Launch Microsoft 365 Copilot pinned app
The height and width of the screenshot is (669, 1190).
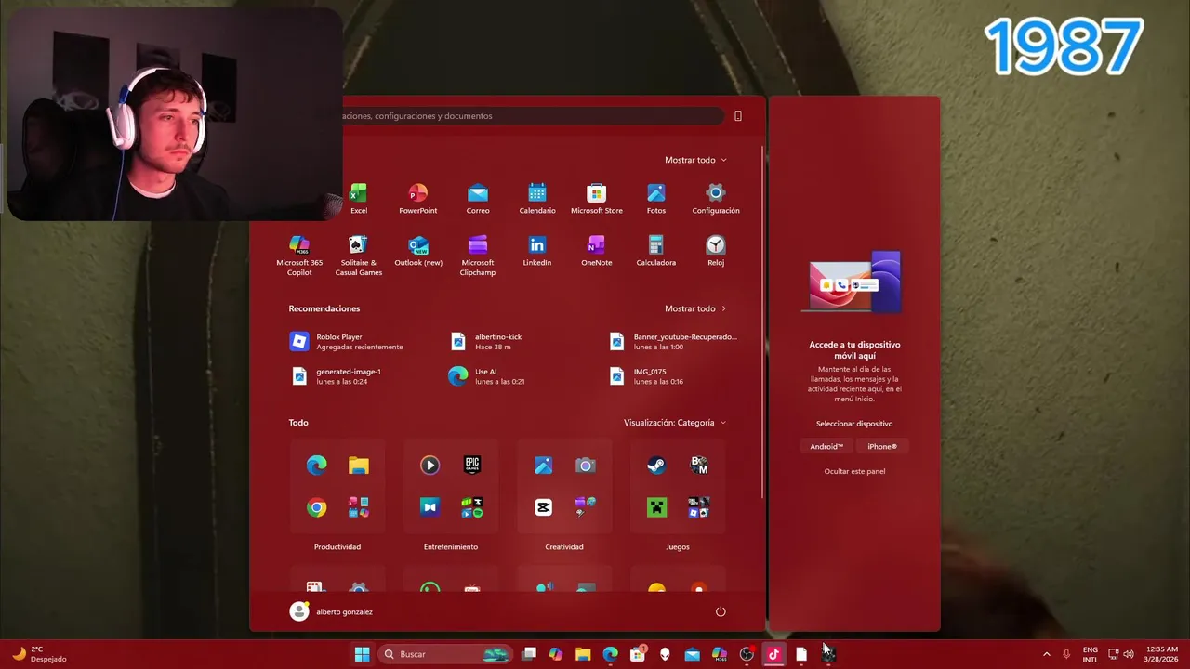[299, 256]
